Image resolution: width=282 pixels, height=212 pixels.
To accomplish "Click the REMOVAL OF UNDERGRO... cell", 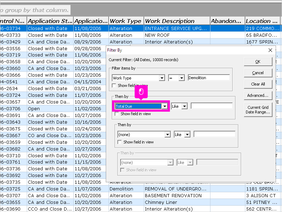I will 177,189.
